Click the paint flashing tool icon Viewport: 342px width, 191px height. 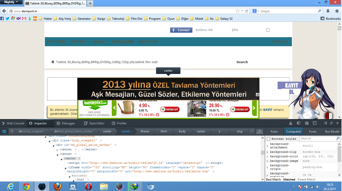(x=291, y=123)
